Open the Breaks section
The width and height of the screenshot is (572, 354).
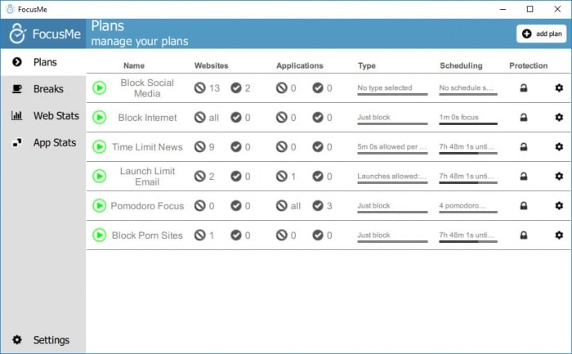pyautogui.click(x=43, y=89)
